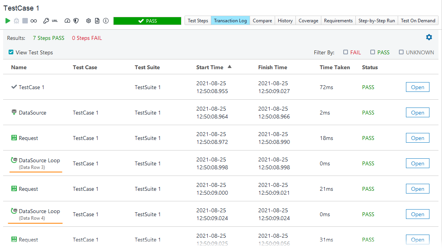Open the first TestCase 1 result
The image size is (442, 251).
417,87
